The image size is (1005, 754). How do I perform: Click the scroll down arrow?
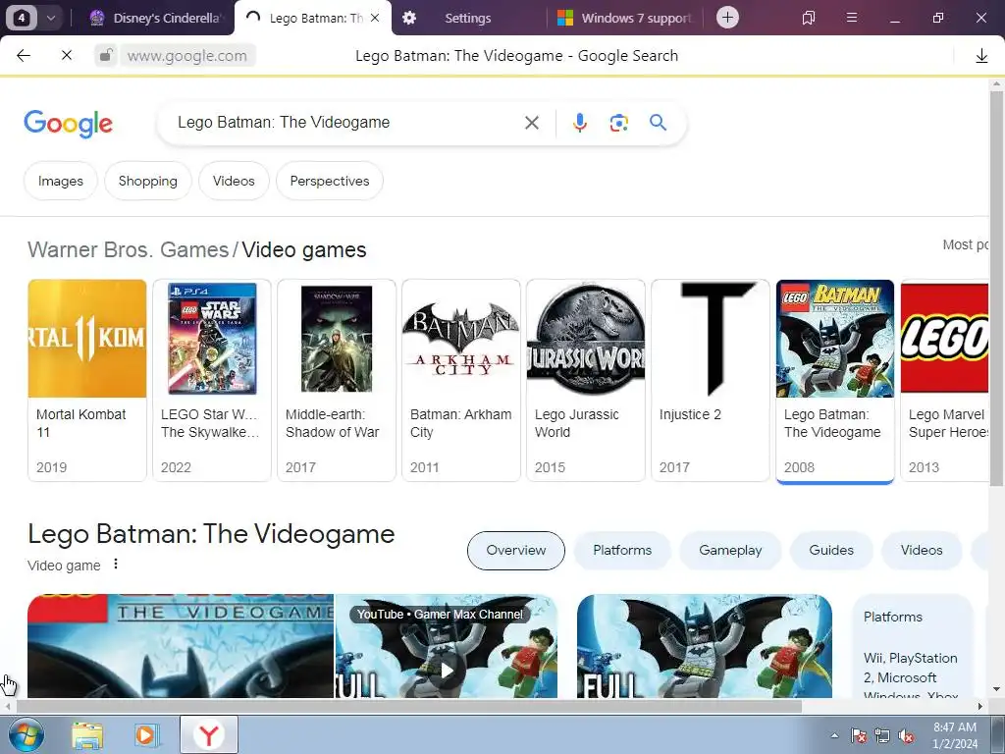tap(997, 689)
